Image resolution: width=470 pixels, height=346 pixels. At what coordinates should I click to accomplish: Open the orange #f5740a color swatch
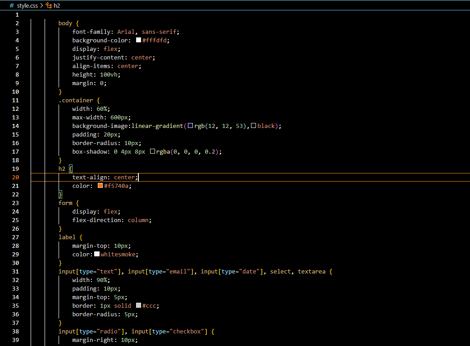point(100,186)
